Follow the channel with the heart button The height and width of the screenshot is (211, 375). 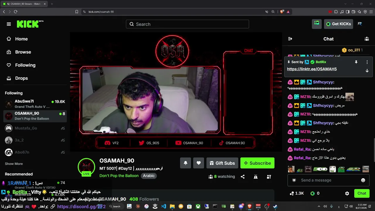coord(199,163)
